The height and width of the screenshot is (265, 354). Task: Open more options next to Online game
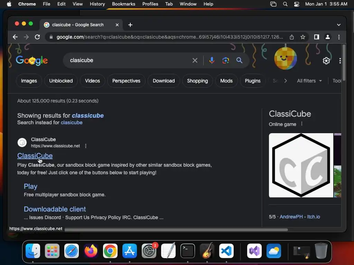tap(301, 124)
